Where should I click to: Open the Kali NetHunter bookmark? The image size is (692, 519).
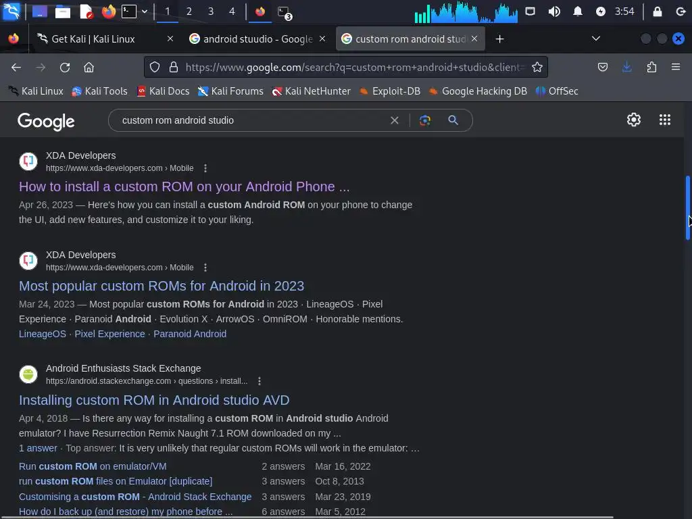pos(312,91)
